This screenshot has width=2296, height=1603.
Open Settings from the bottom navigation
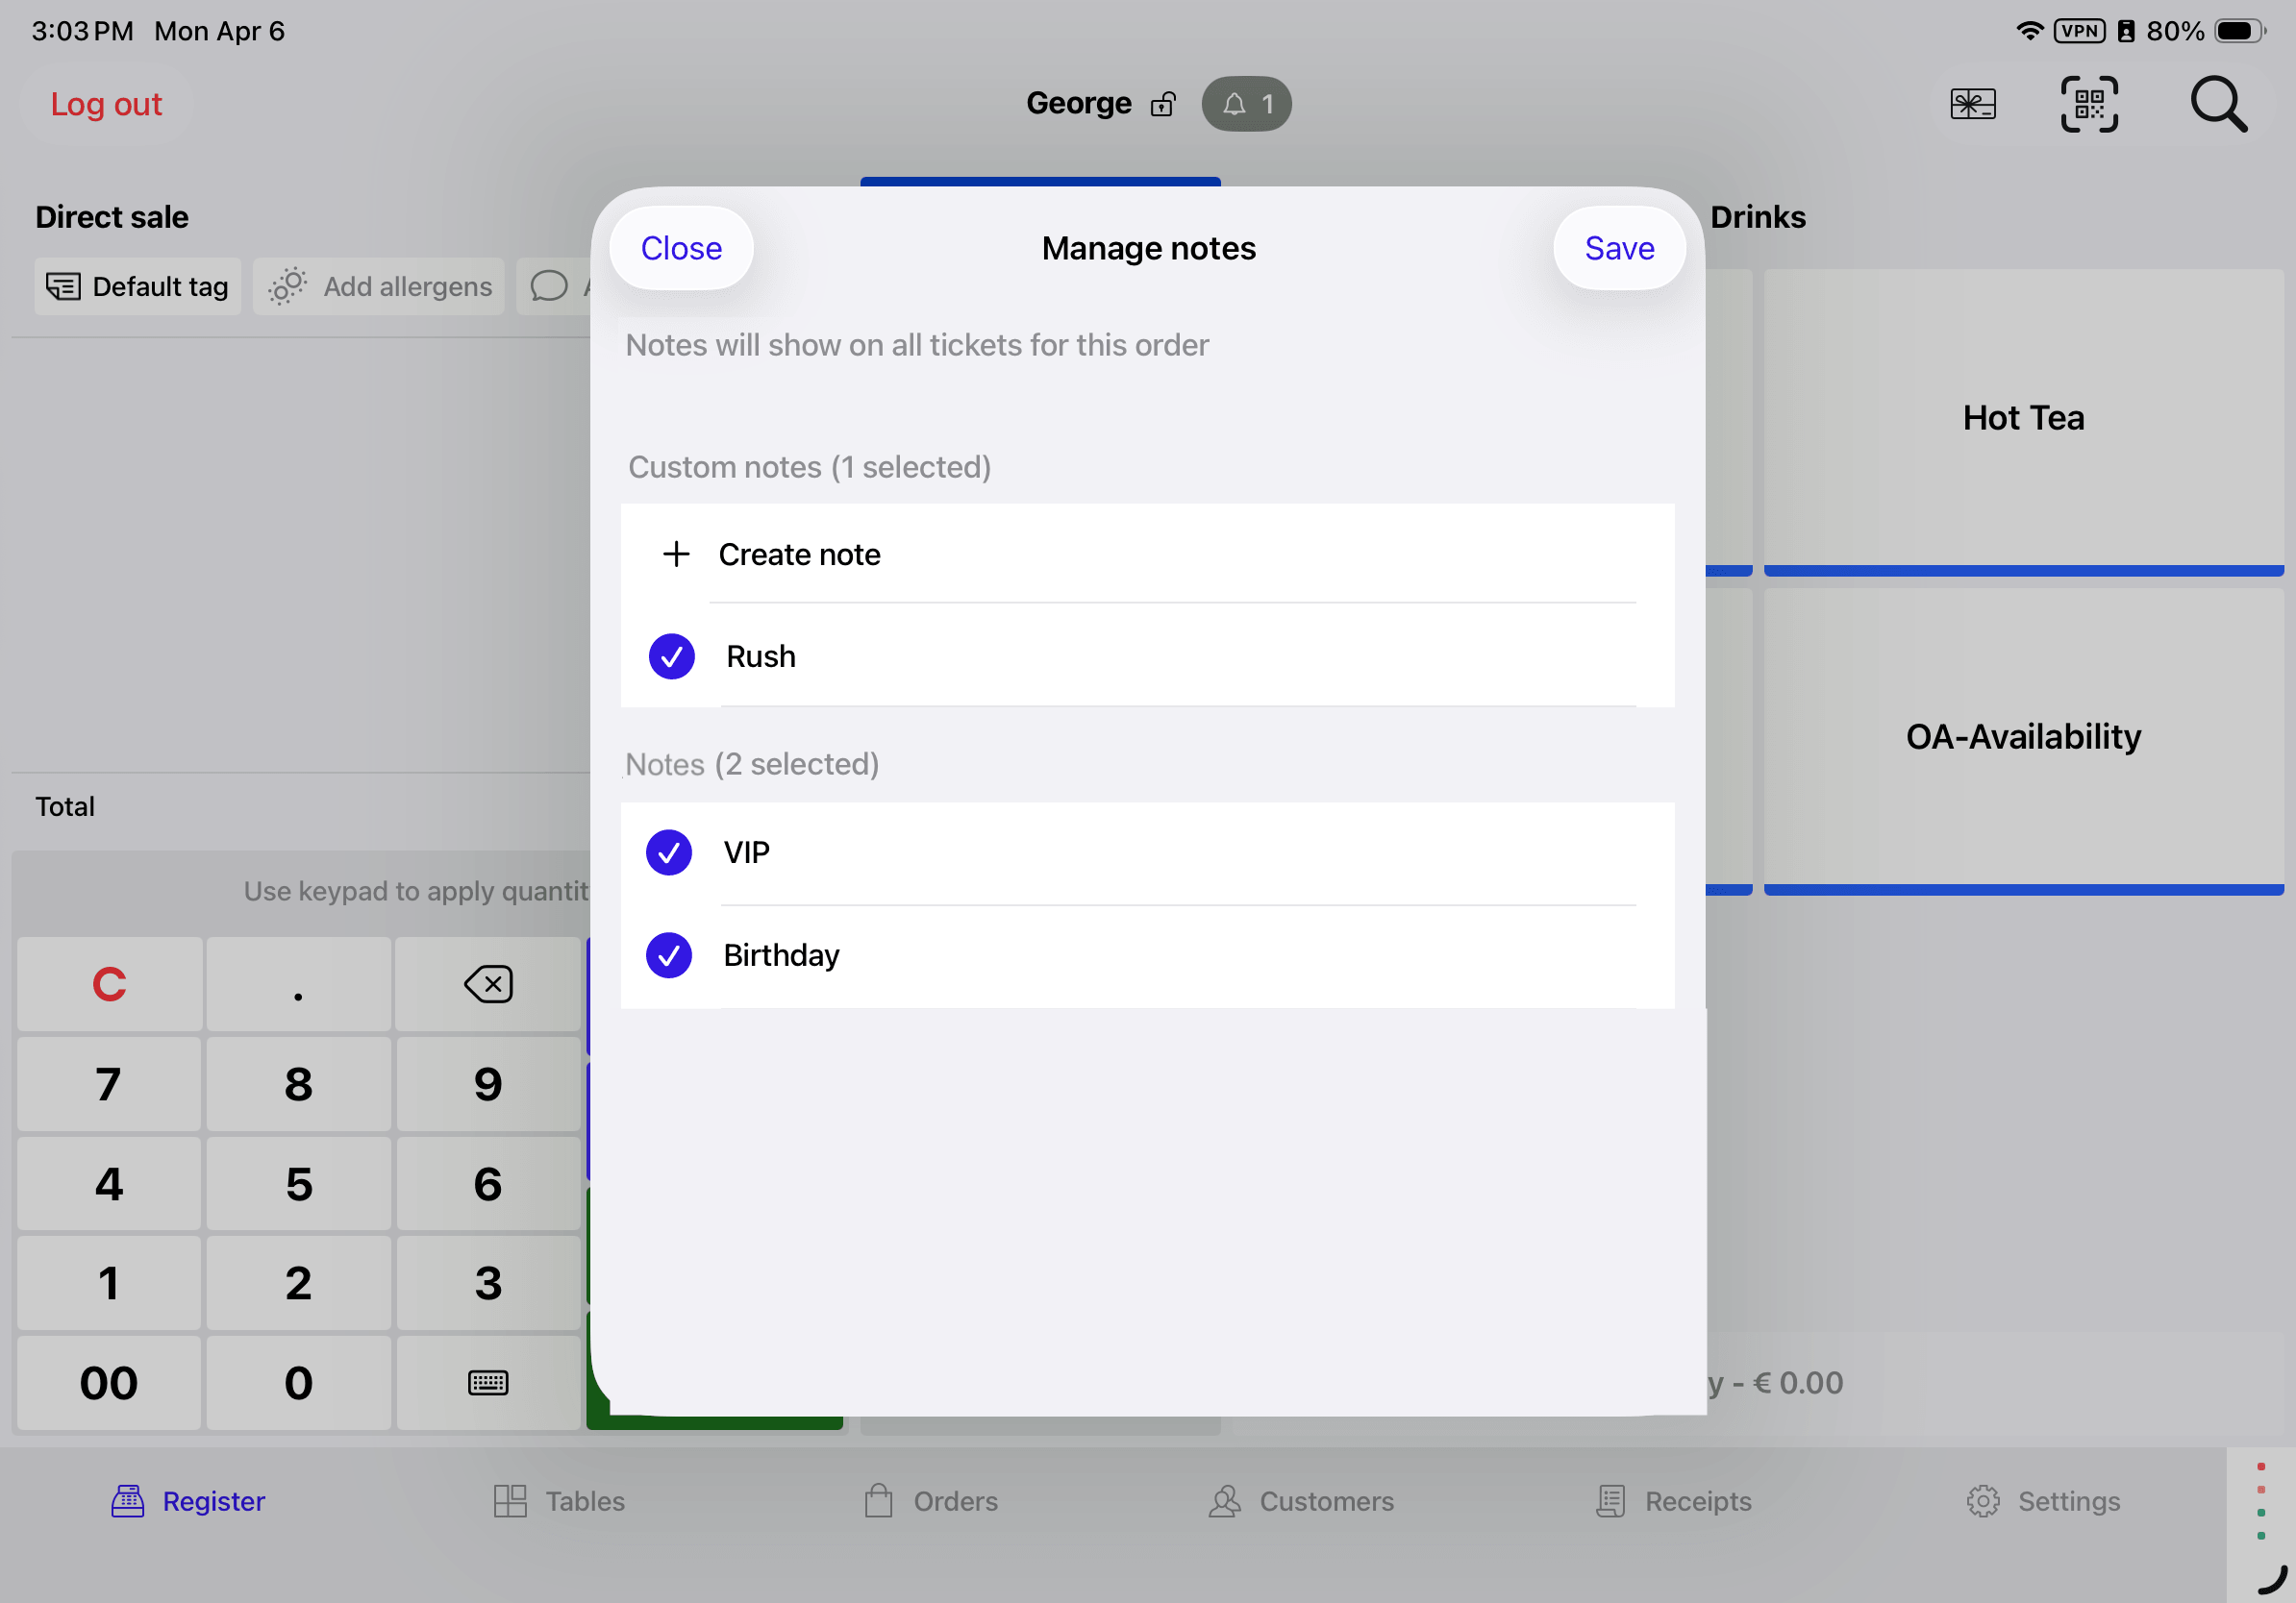pos(2042,1501)
